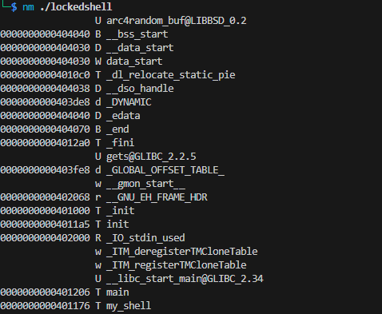Image resolution: width=382 pixels, height=314 pixels.
Task: Click the _ITM_deregisterTMCloneTable symbol
Action: click(182, 251)
